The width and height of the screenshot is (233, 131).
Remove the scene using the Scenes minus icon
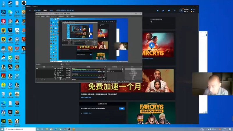[x=39, y=79]
